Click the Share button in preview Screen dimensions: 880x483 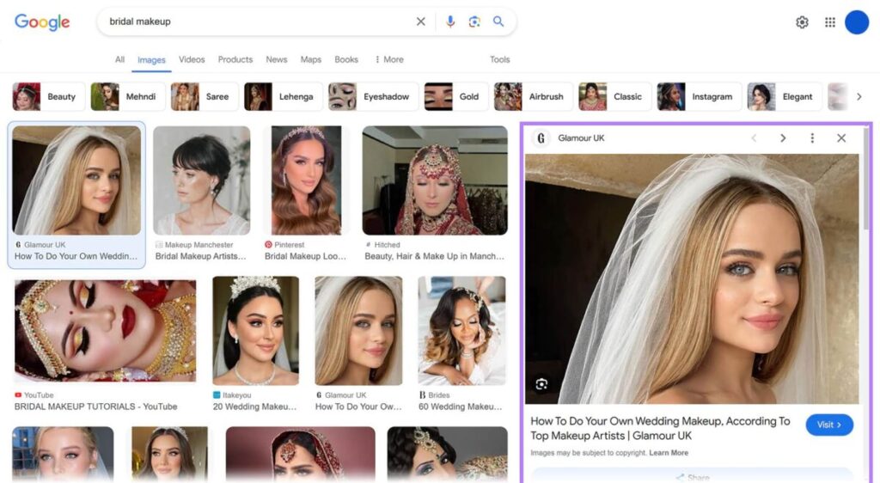pyautogui.click(x=692, y=477)
